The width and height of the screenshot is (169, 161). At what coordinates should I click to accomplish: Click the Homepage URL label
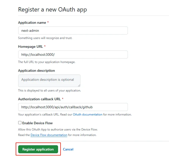click(30, 46)
